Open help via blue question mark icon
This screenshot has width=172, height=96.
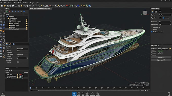click(90, 6)
